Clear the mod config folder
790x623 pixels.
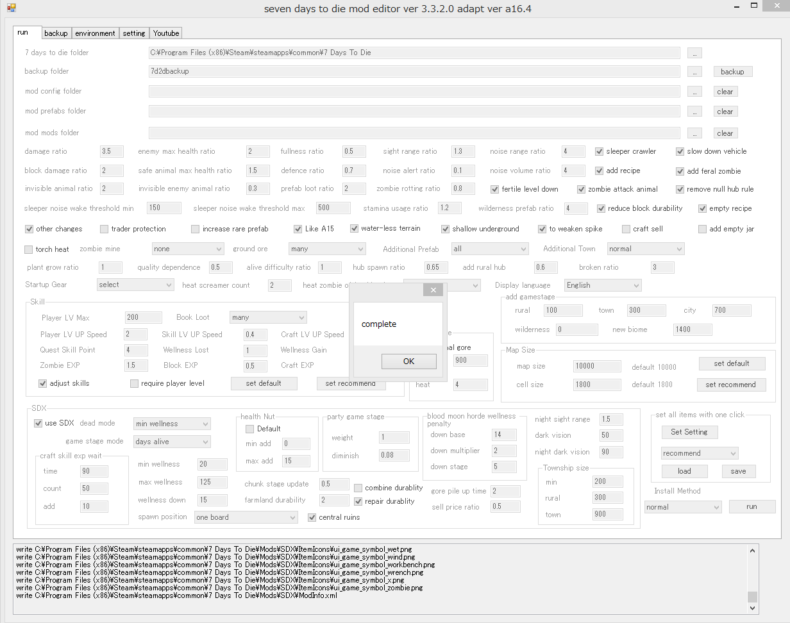click(x=725, y=92)
